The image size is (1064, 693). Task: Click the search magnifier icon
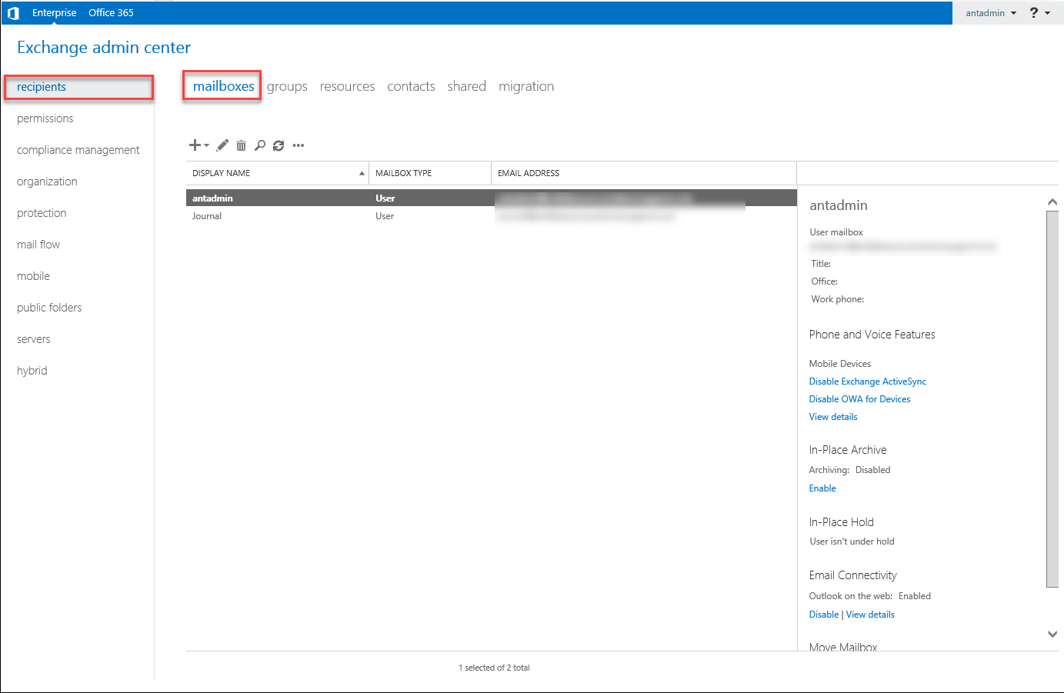pos(260,145)
